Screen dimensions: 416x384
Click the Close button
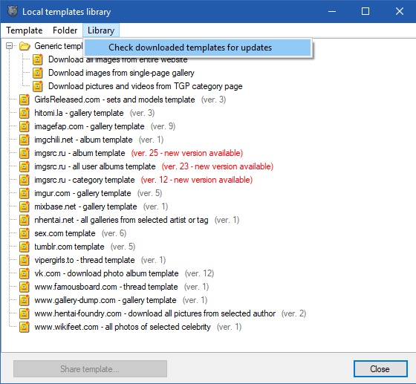(380, 368)
